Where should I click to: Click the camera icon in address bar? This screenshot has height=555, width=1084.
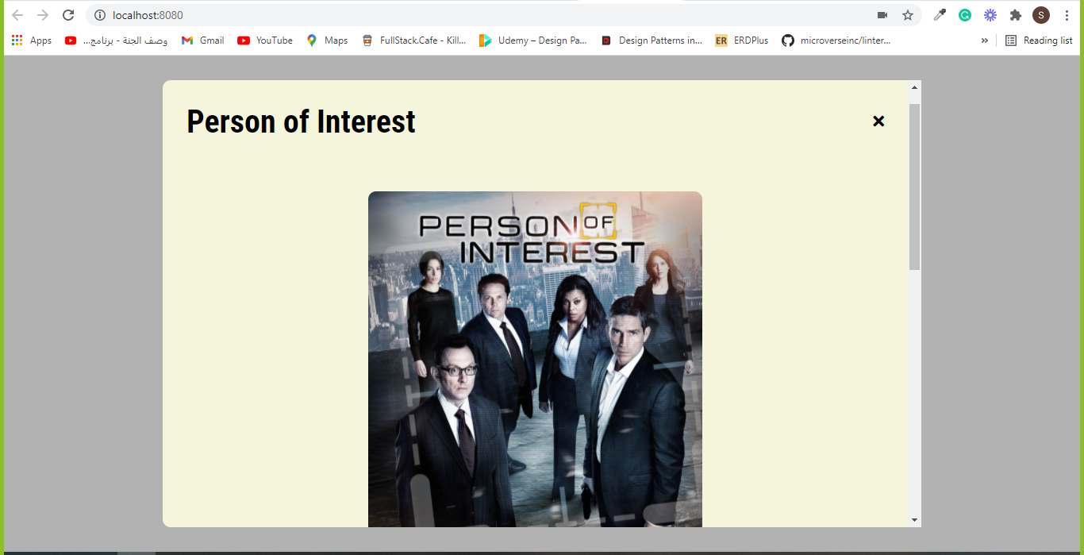click(x=882, y=15)
